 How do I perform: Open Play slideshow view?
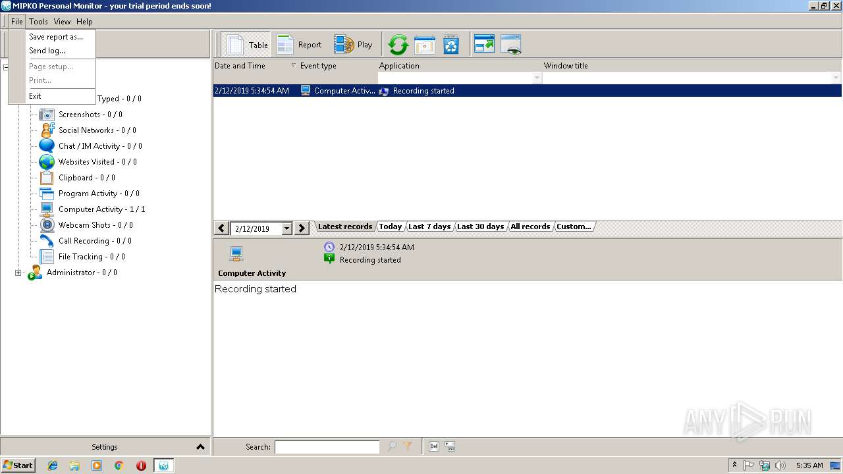(x=354, y=45)
